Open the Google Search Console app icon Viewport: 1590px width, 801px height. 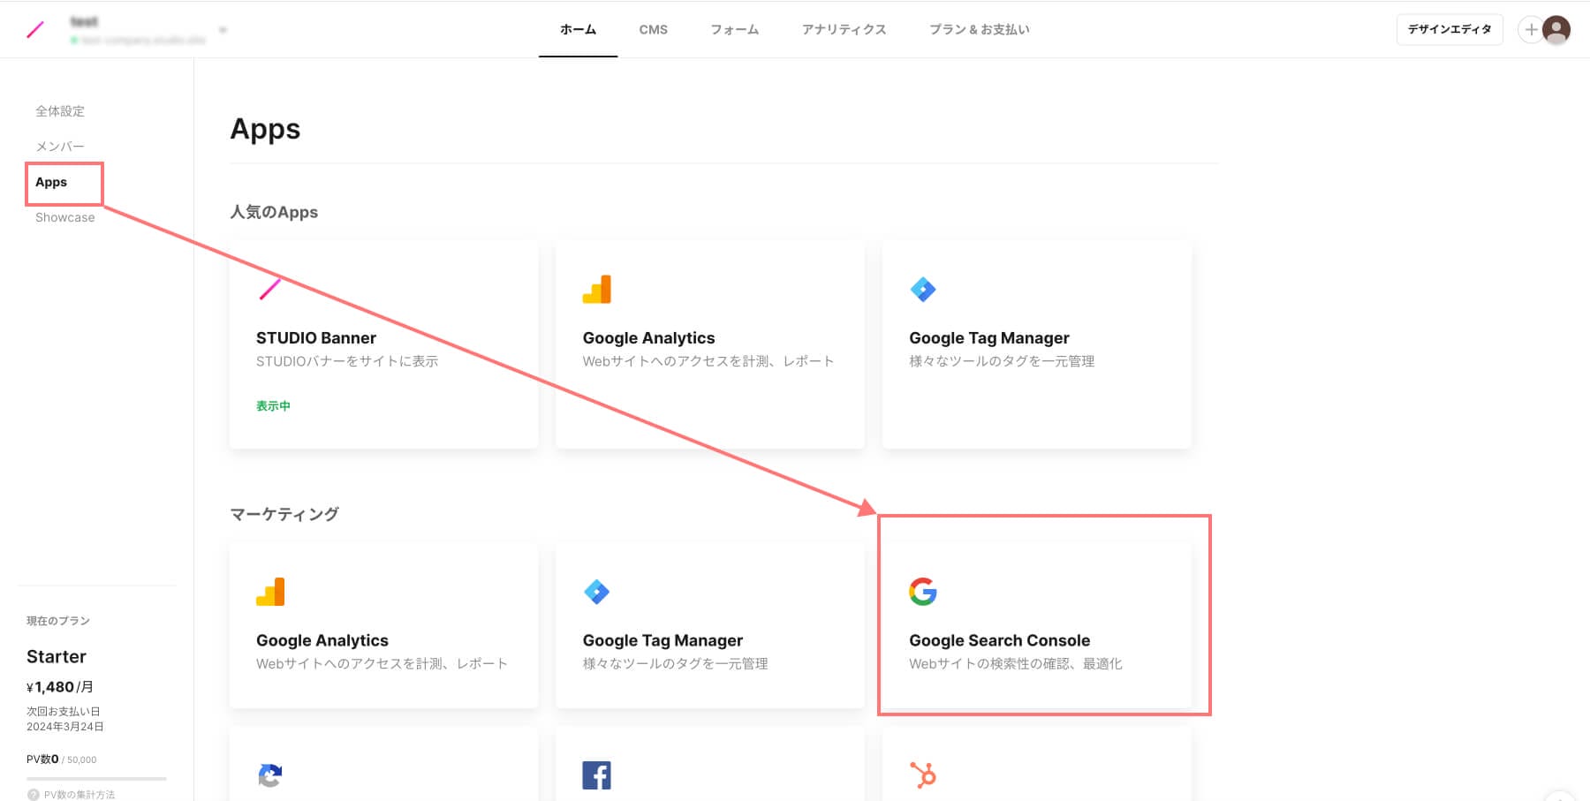(x=922, y=592)
